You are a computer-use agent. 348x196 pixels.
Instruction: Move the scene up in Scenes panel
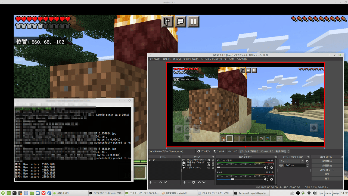(x=161, y=182)
